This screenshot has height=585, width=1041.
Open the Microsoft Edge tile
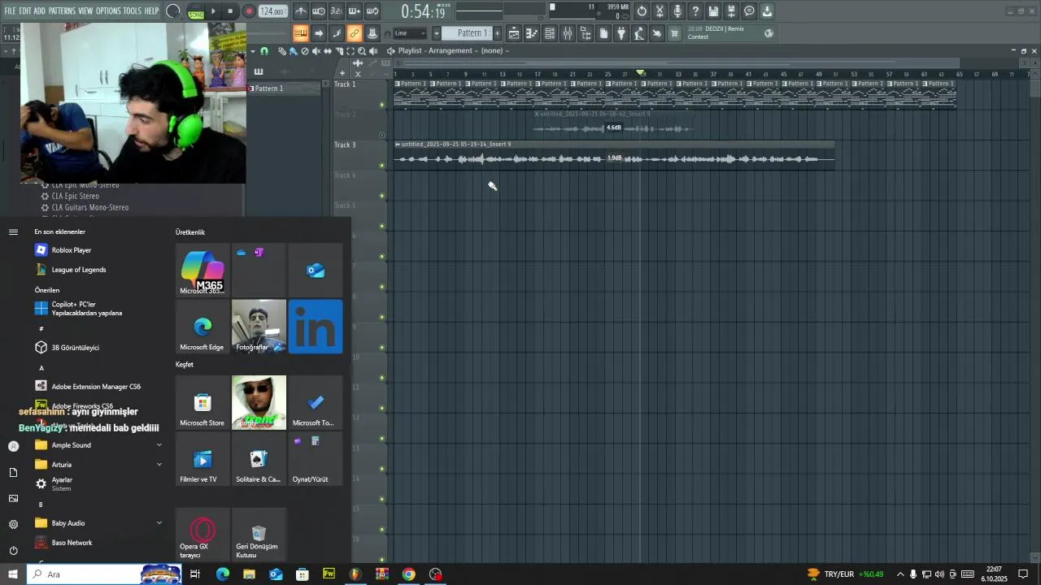point(203,327)
